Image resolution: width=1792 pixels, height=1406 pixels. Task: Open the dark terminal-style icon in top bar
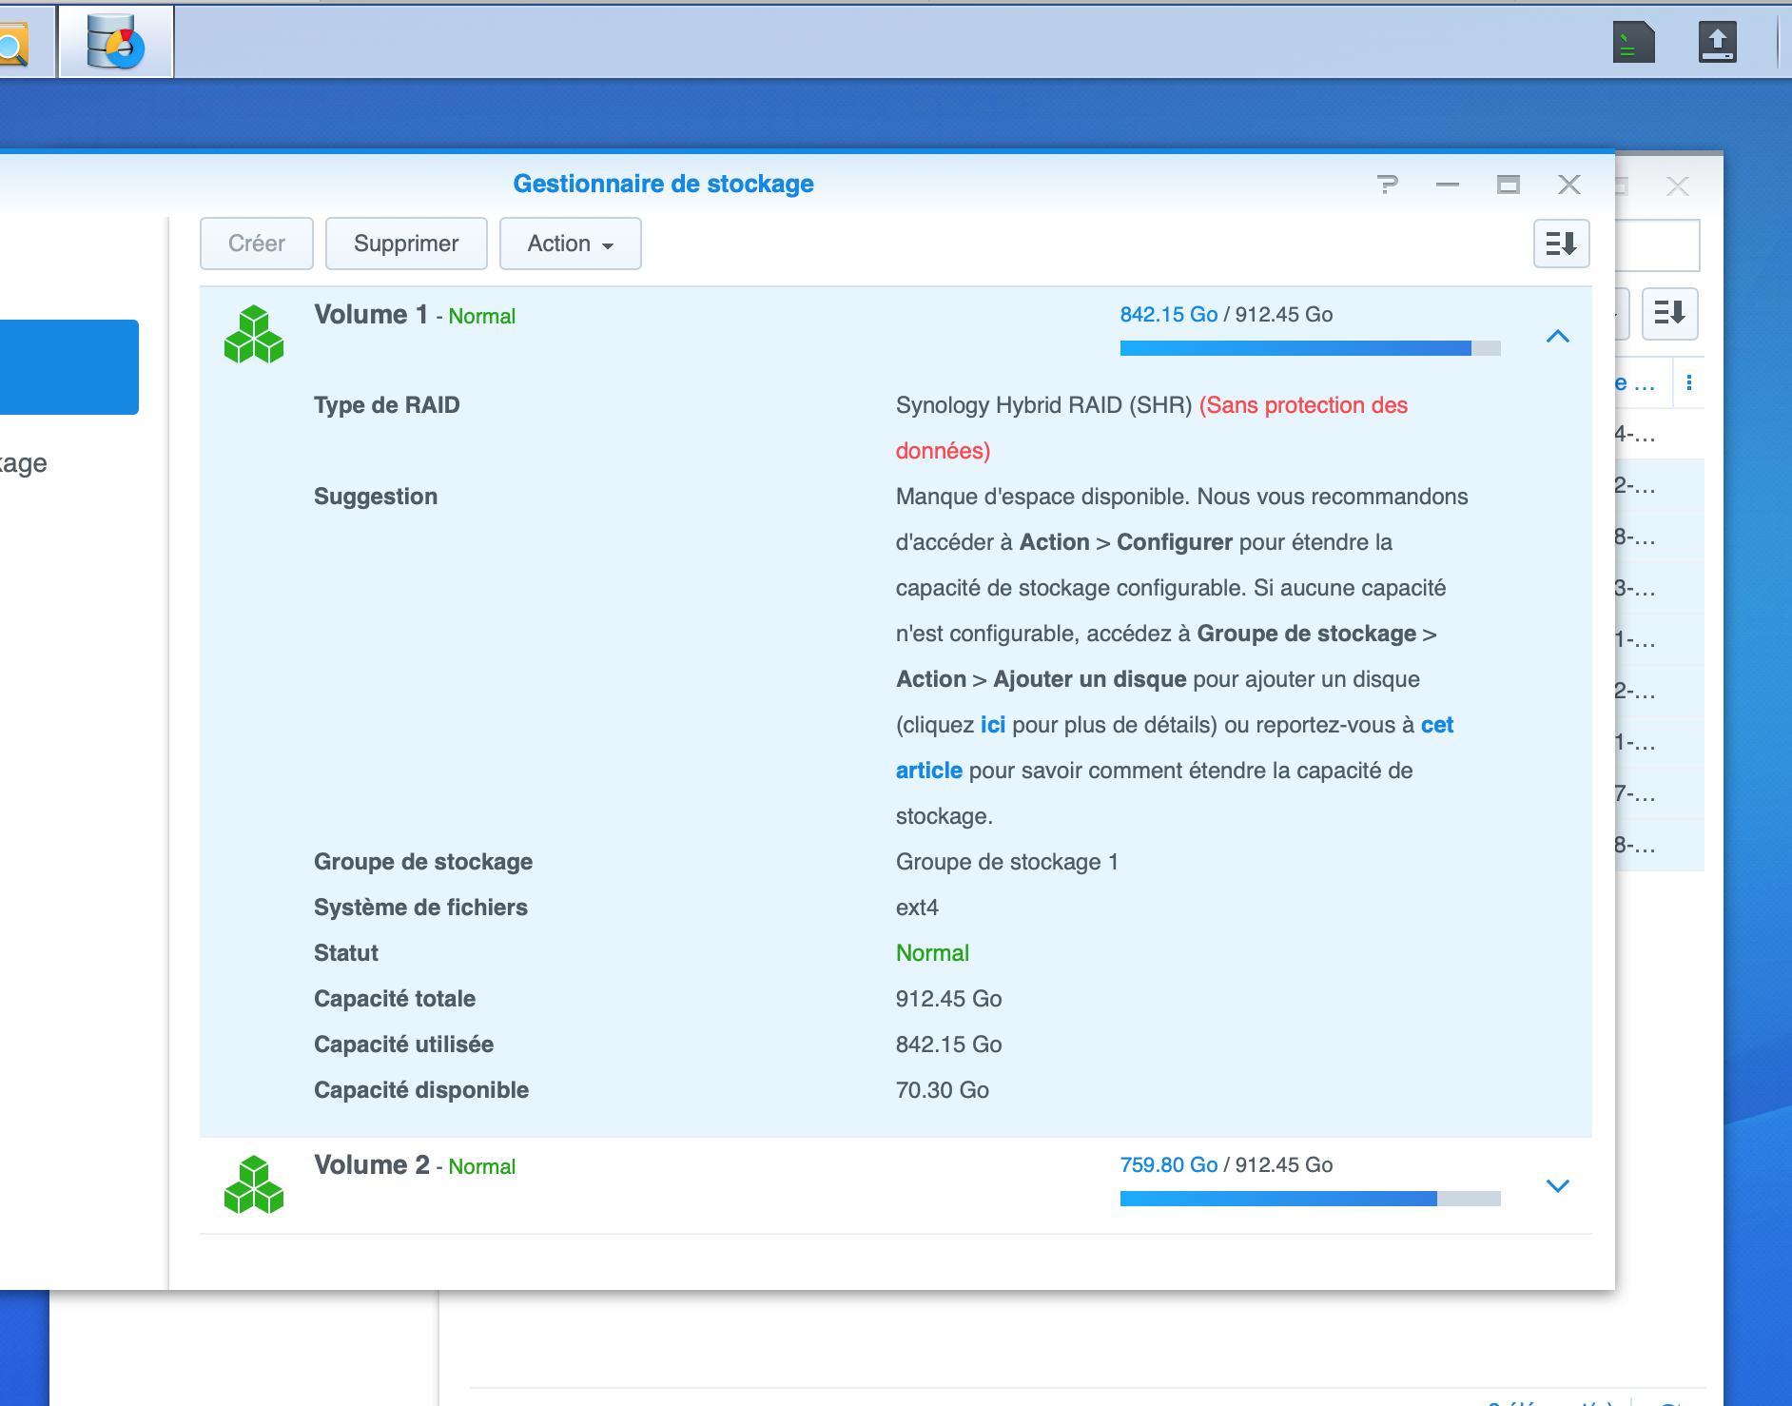click(1633, 43)
